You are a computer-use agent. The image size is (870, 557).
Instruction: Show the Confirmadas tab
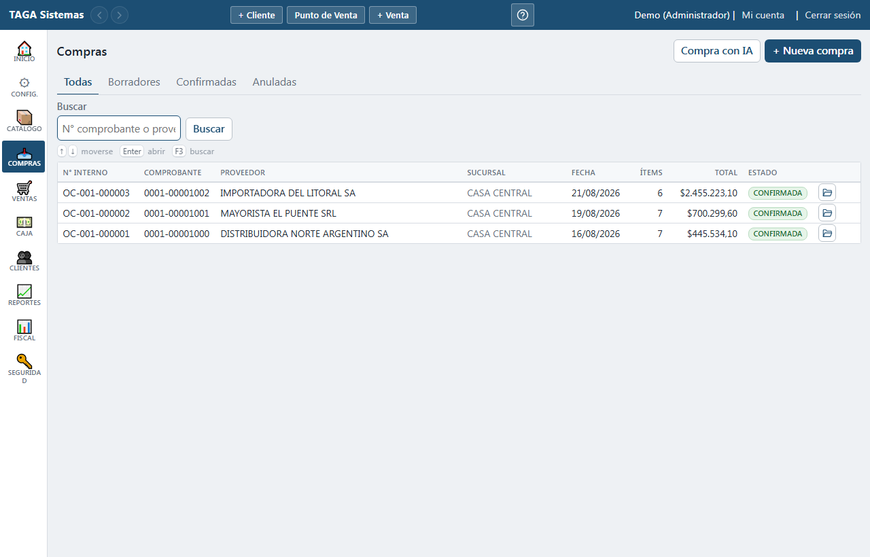(206, 82)
